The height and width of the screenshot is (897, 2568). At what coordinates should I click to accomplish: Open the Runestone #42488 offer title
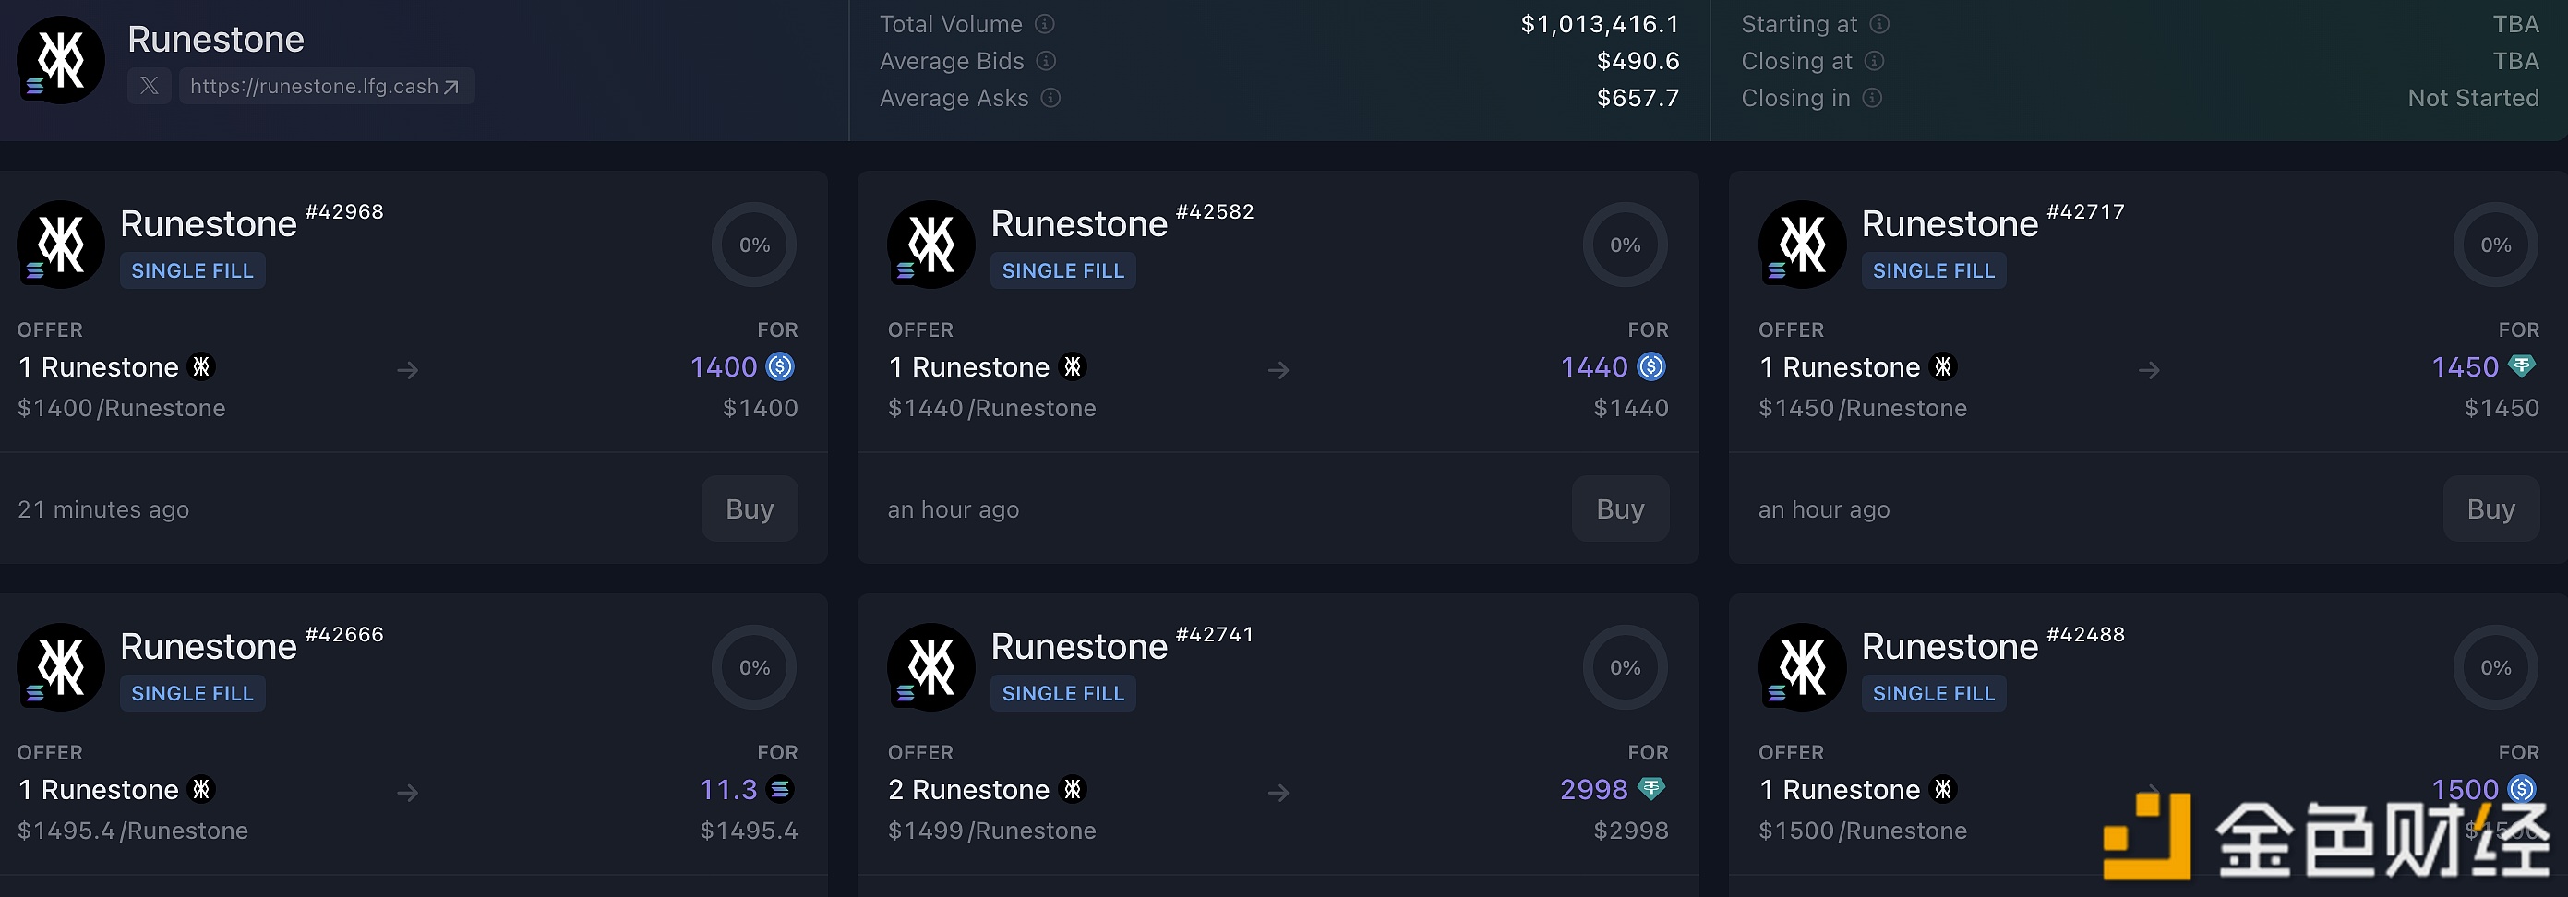[x=1949, y=647]
